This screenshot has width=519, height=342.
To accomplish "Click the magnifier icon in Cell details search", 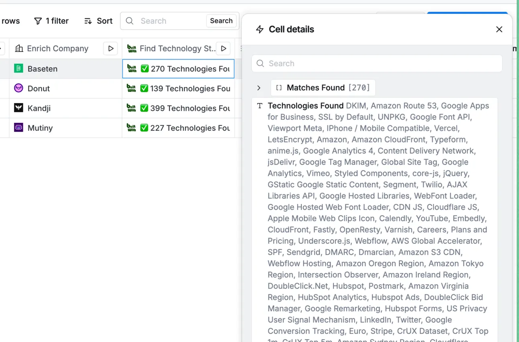I will pyautogui.click(x=260, y=63).
